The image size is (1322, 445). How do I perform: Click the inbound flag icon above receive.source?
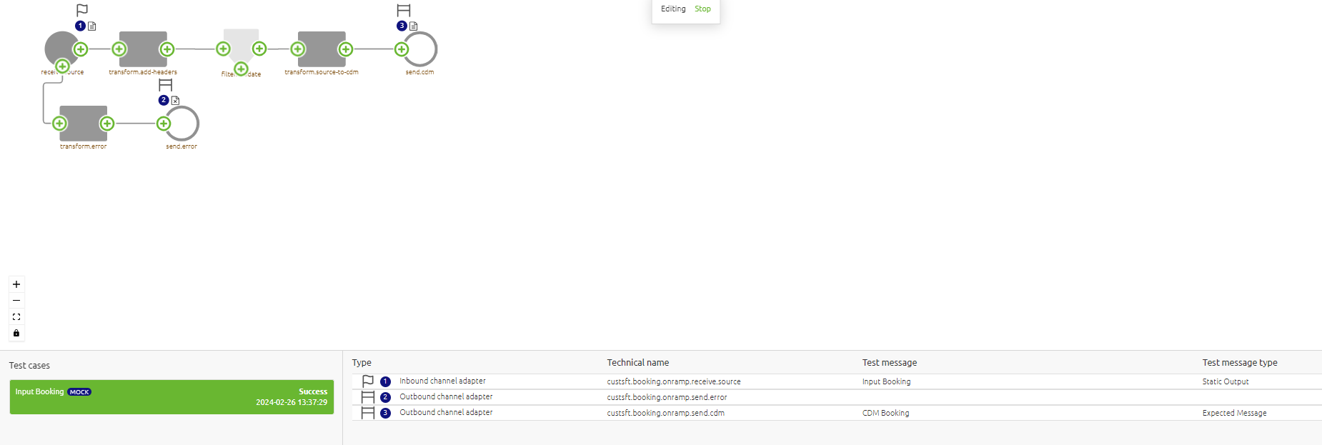82,10
